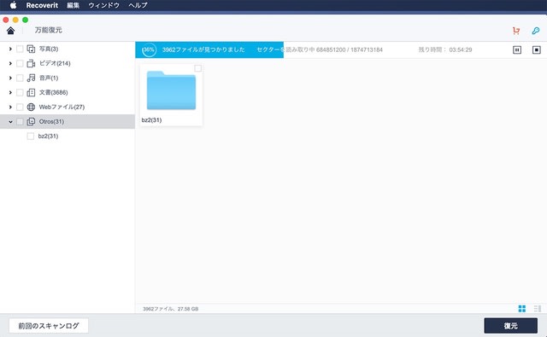Go to the home screen icon
The width and height of the screenshot is (547, 337).
10,31
